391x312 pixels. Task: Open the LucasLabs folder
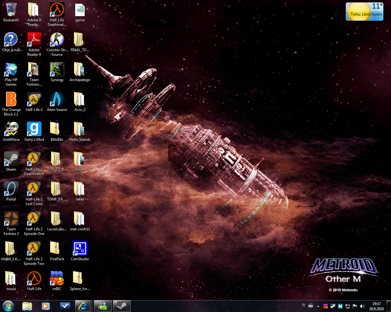coord(57,221)
